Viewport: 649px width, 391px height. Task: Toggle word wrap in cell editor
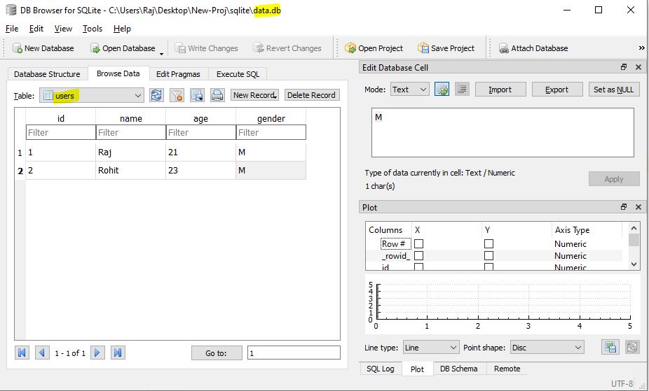(462, 90)
